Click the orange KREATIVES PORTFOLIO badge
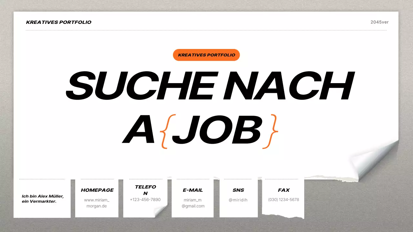 (x=206, y=55)
